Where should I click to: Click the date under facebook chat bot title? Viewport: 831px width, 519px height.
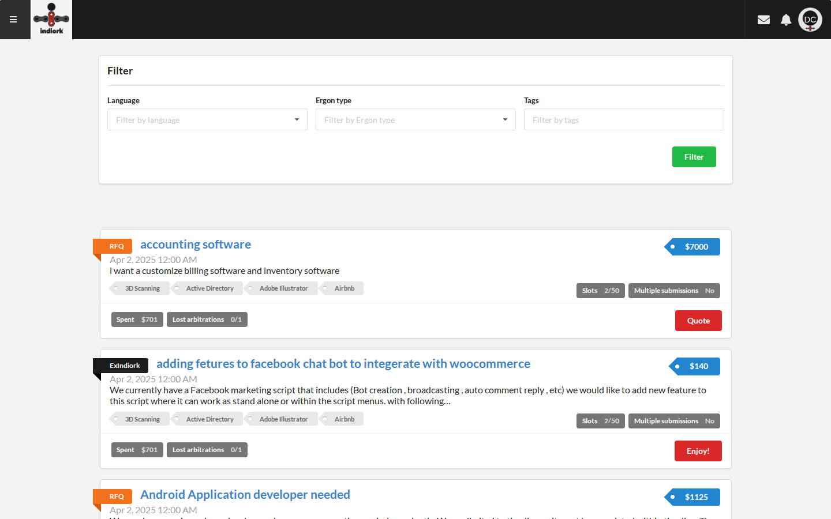pyautogui.click(x=154, y=379)
